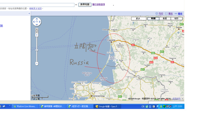This screenshot has width=219, height=137.
Task: Click the zoom out minus button
Action: [37, 64]
